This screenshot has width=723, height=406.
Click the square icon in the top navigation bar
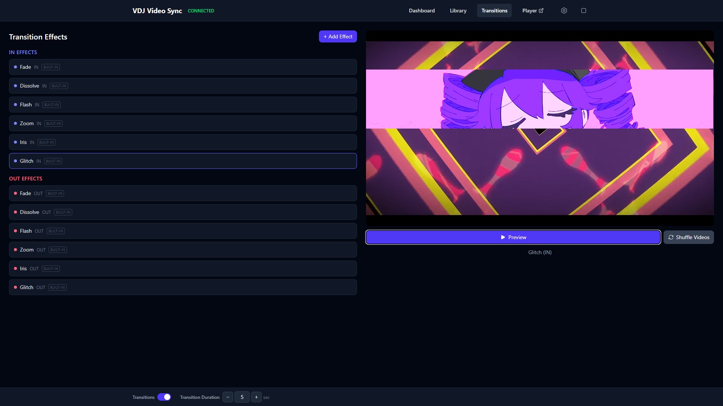(x=584, y=11)
